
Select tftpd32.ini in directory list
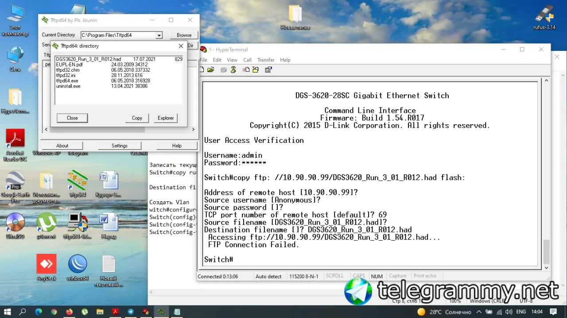point(119,76)
